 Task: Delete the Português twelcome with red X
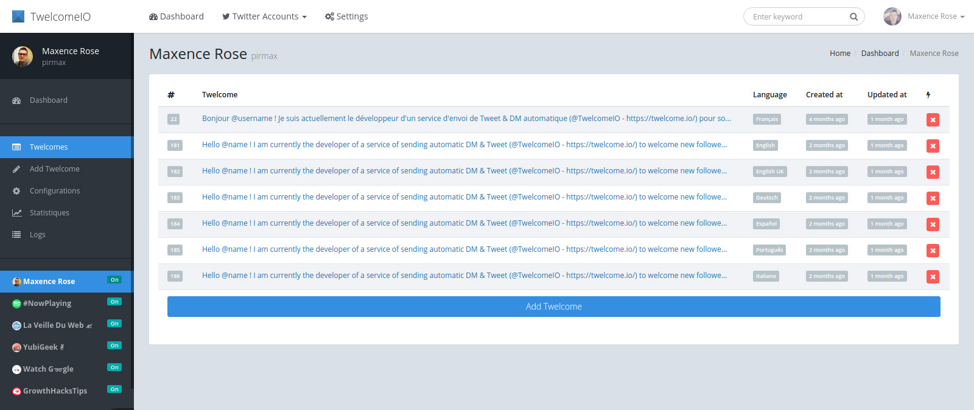pyautogui.click(x=933, y=251)
